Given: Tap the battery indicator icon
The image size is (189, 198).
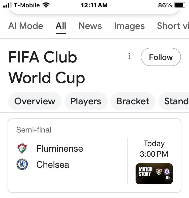Looking at the screenshot, I should tap(180, 5).
